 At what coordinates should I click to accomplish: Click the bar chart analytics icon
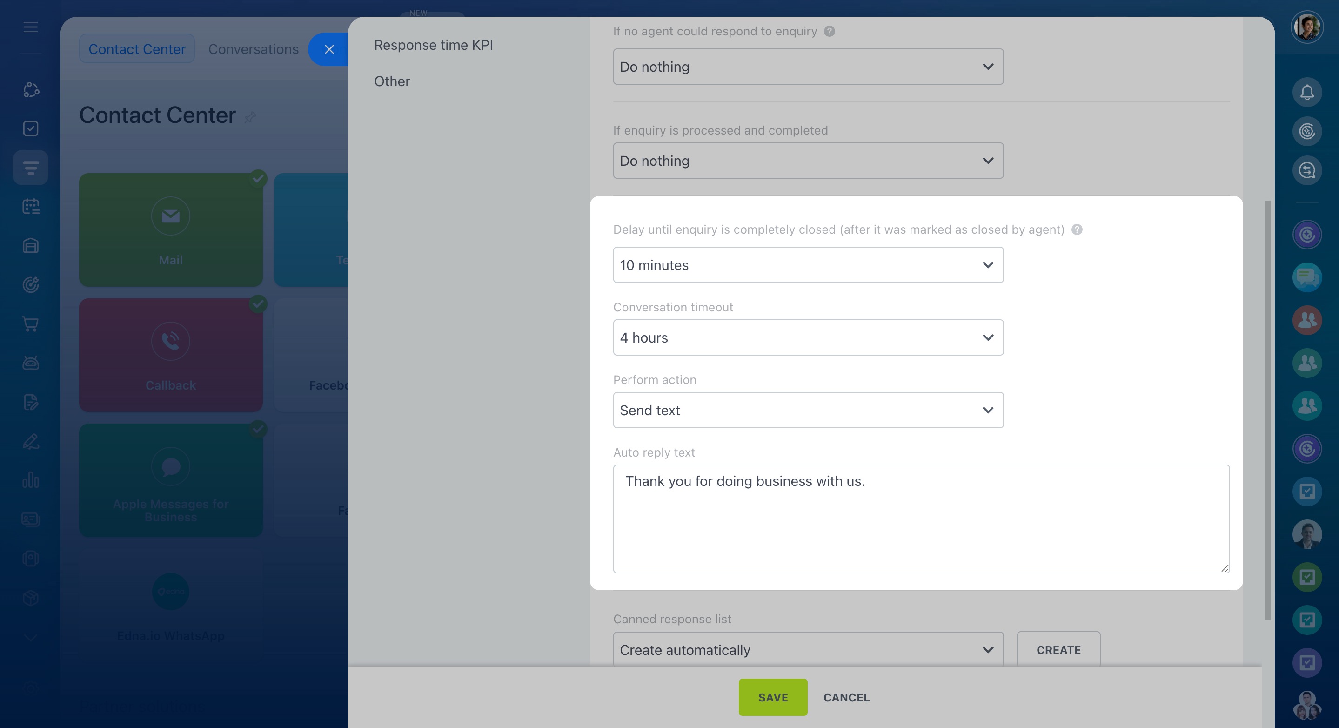pos(31,480)
